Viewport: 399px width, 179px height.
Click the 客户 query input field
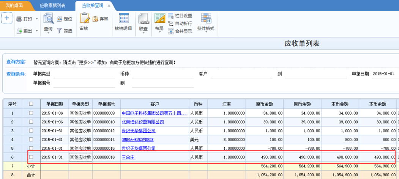241,74
